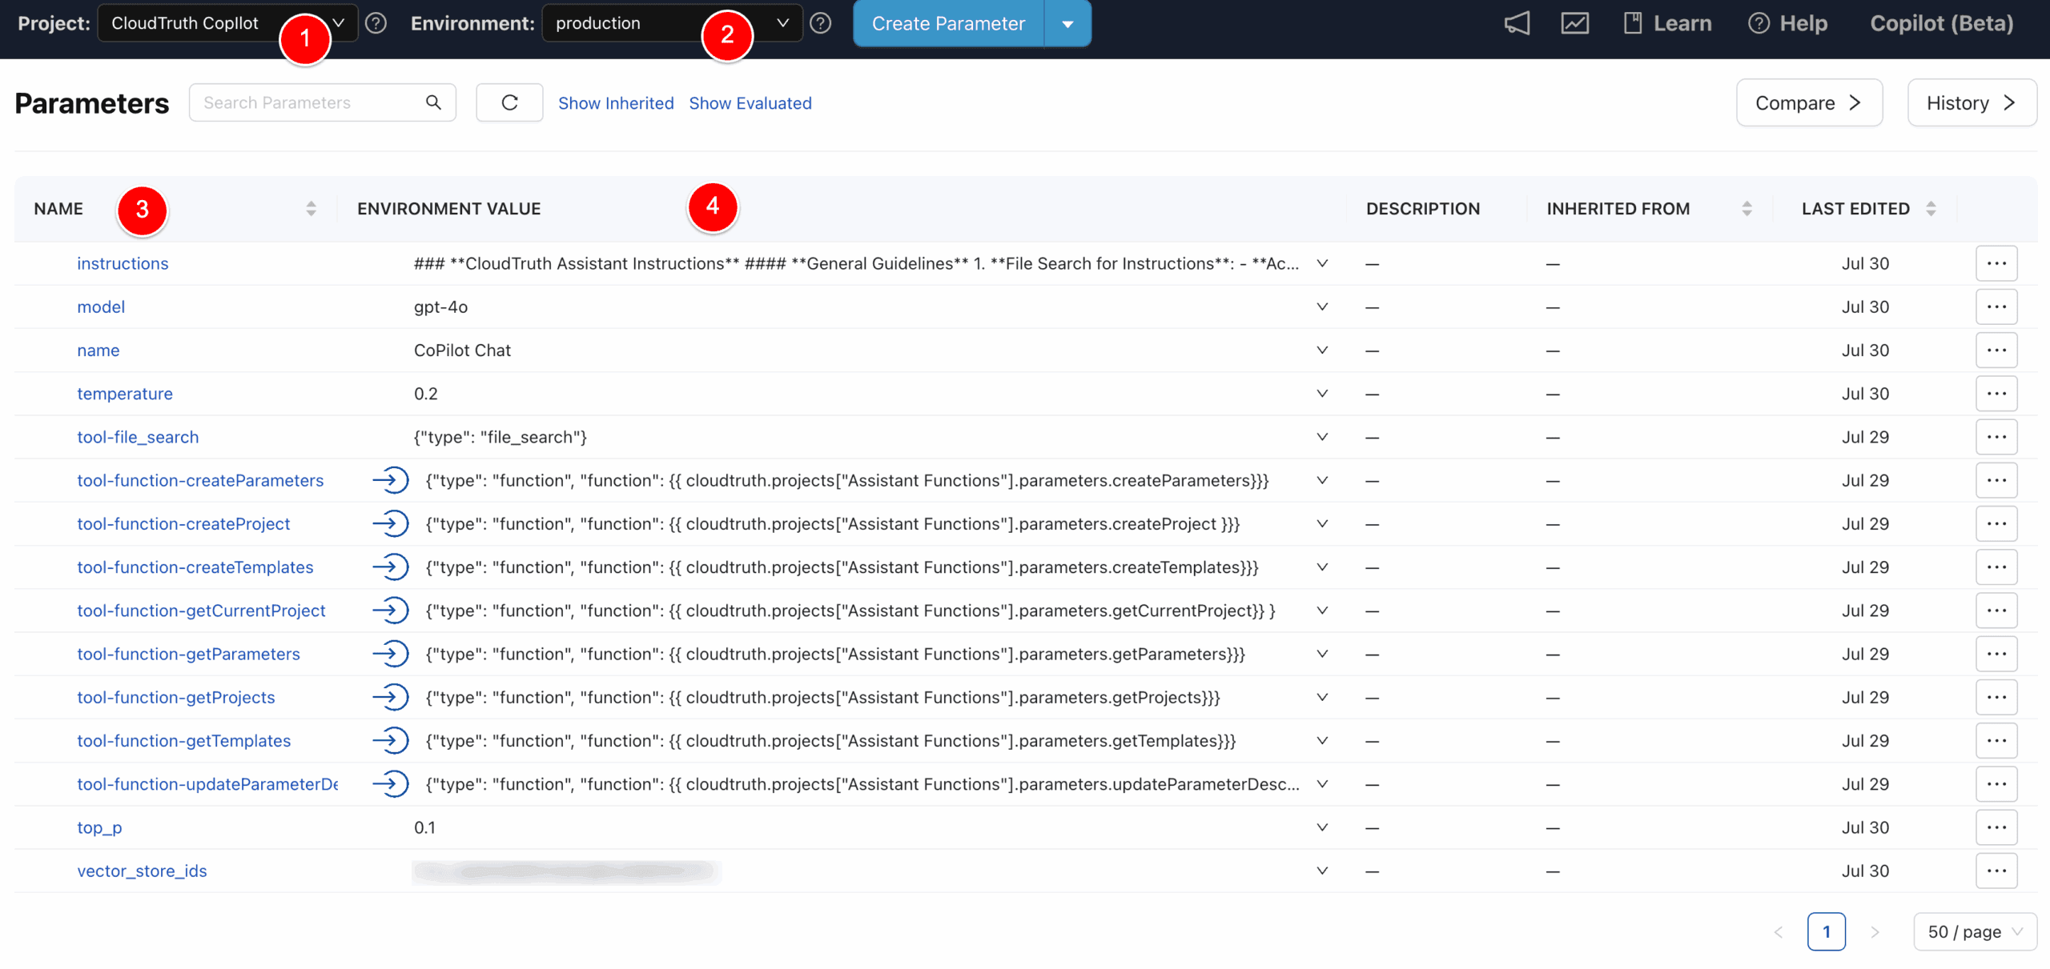Click the Create Parameter button
This screenshot has height=969, width=2050.
[x=948, y=24]
